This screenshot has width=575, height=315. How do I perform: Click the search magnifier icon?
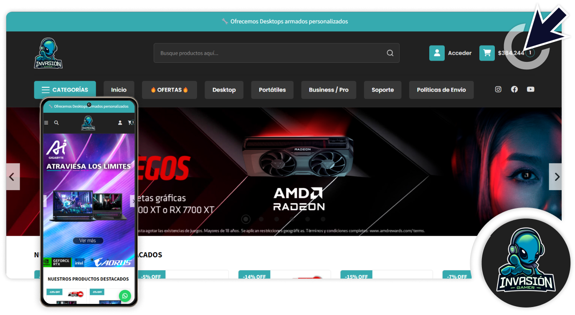(390, 53)
